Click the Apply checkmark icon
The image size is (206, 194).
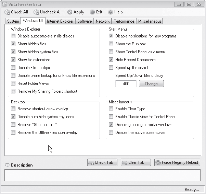pos(70,12)
